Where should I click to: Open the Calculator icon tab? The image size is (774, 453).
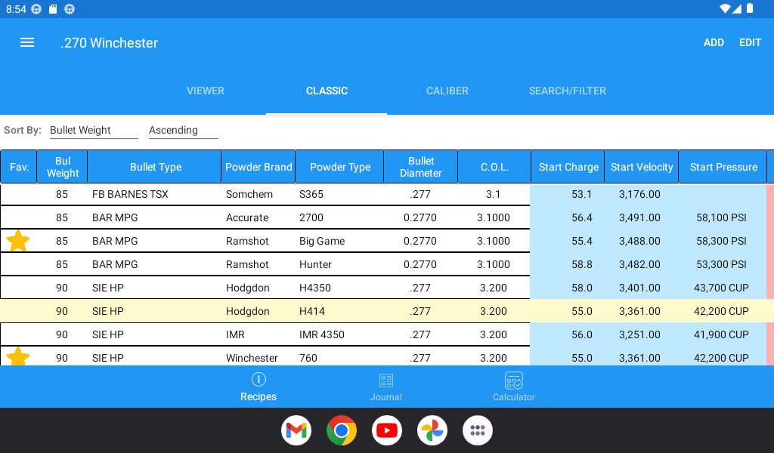point(514,381)
